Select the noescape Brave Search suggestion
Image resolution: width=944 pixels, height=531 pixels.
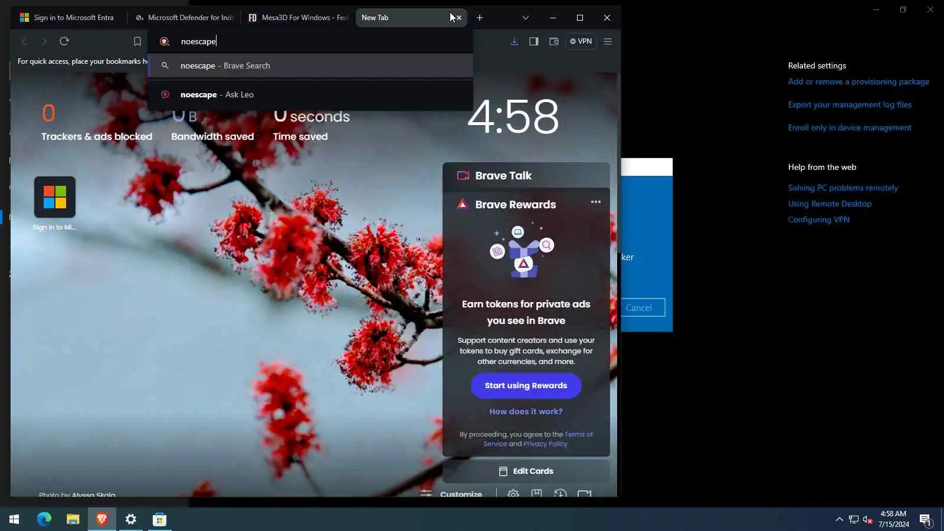click(310, 65)
